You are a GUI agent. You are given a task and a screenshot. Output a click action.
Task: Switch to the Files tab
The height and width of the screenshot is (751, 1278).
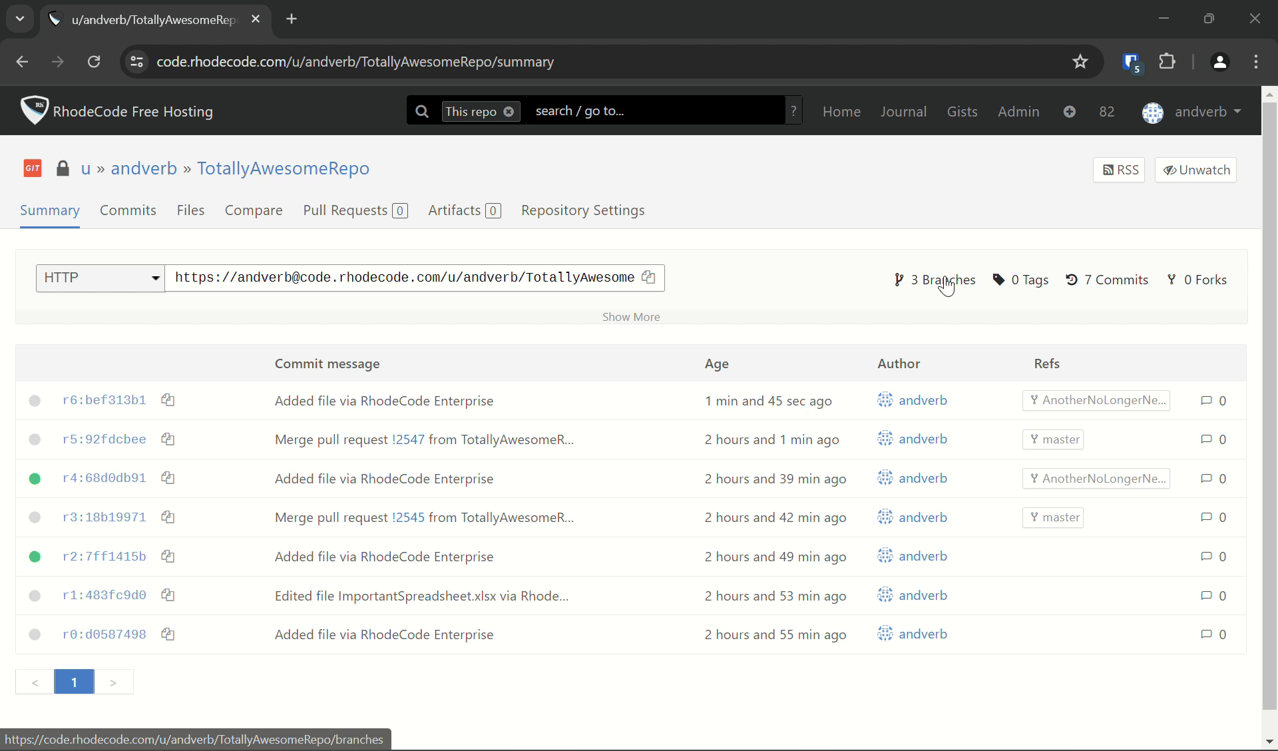pyautogui.click(x=190, y=210)
